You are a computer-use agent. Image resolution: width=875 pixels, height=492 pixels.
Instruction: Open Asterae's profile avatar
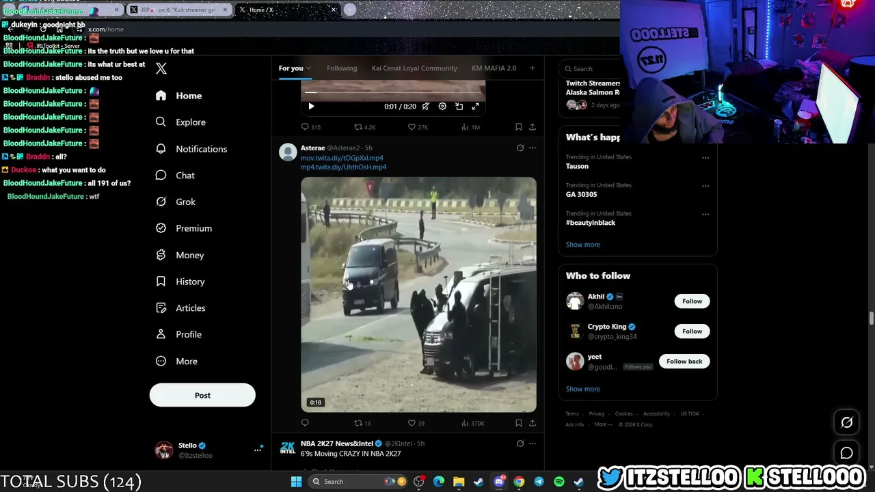click(288, 152)
